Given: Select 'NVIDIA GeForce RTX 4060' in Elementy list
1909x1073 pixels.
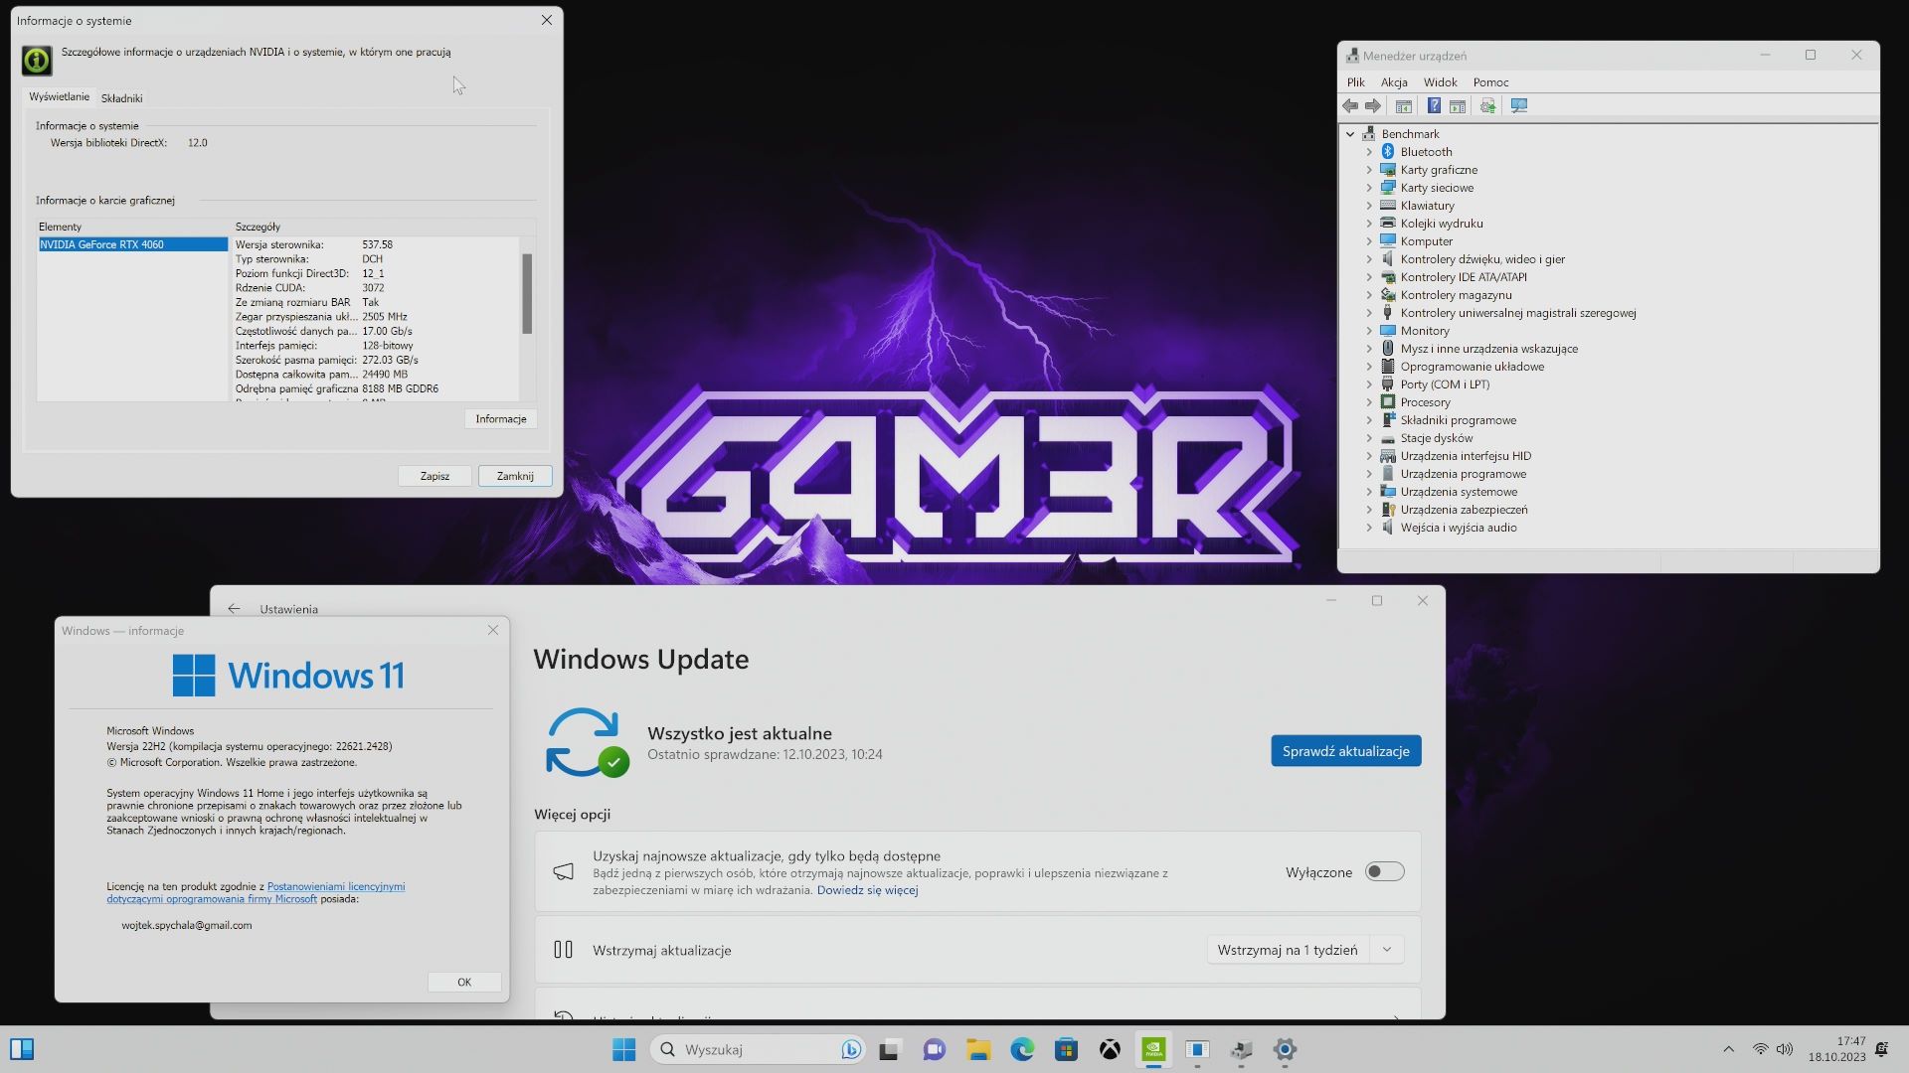Looking at the screenshot, I should click(133, 244).
